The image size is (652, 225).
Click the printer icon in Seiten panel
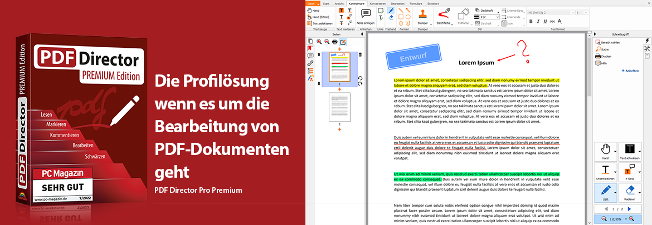(335, 42)
